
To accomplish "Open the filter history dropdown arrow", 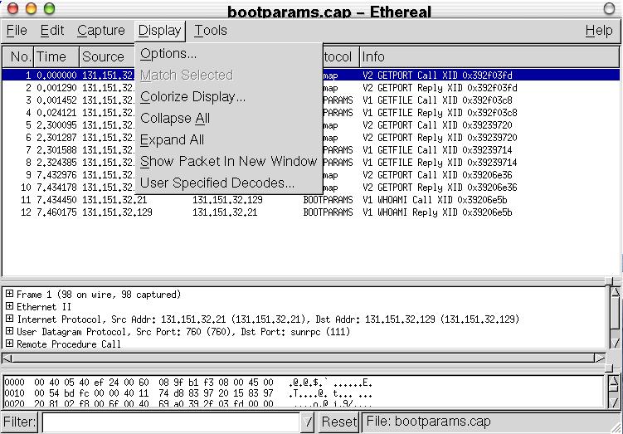I will (308, 422).
